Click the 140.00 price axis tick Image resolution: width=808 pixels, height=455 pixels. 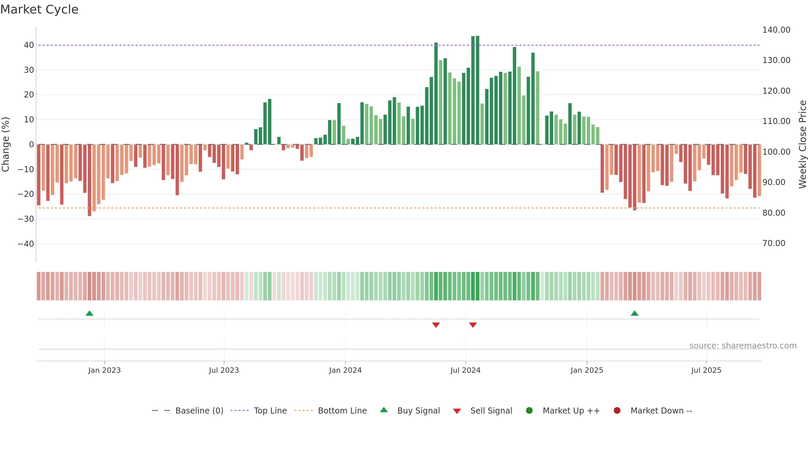pyautogui.click(x=776, y=30)
